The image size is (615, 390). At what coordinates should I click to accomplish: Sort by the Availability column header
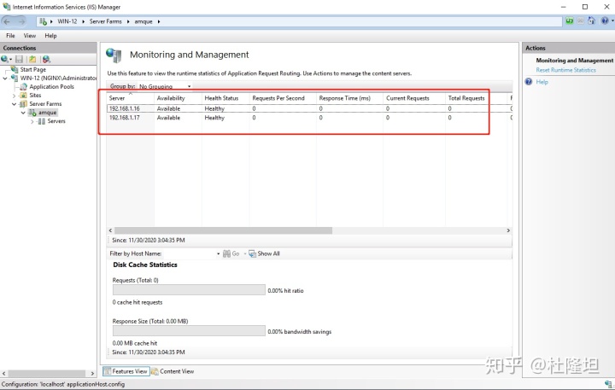click(178, 98)
